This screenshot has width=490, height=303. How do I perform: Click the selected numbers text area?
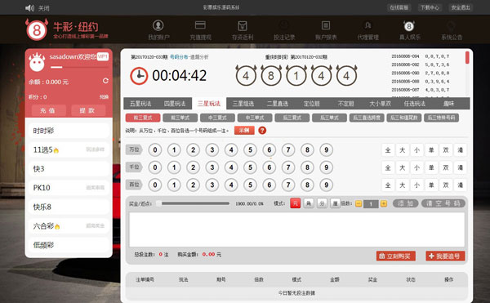297,229
